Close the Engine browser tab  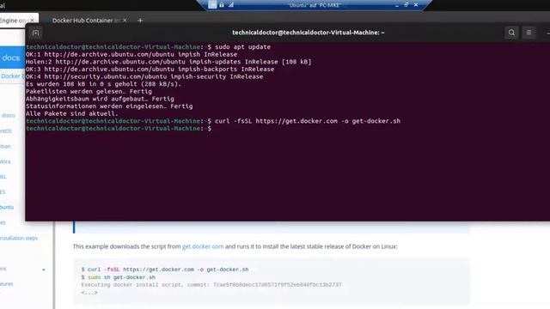click(x=32, y=21)
